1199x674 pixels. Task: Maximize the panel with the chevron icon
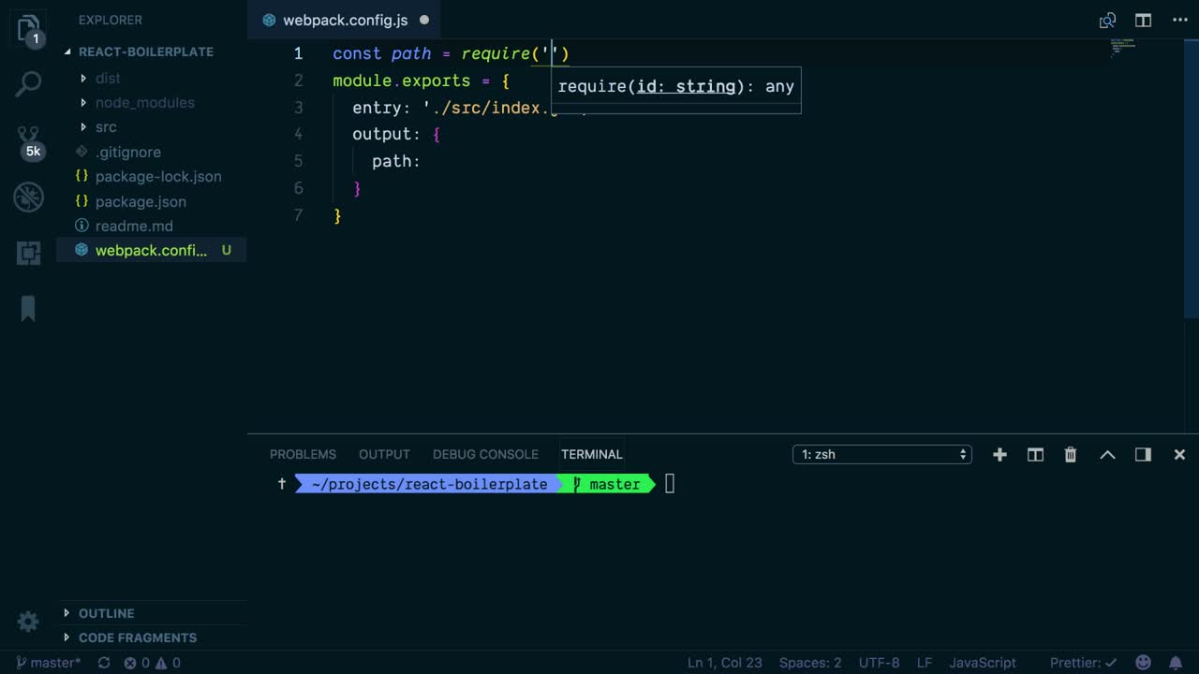[1107, 454]
